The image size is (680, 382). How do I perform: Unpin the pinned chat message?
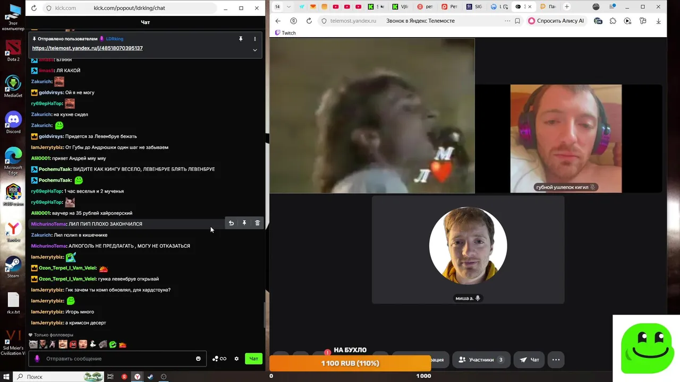[241, 39]
